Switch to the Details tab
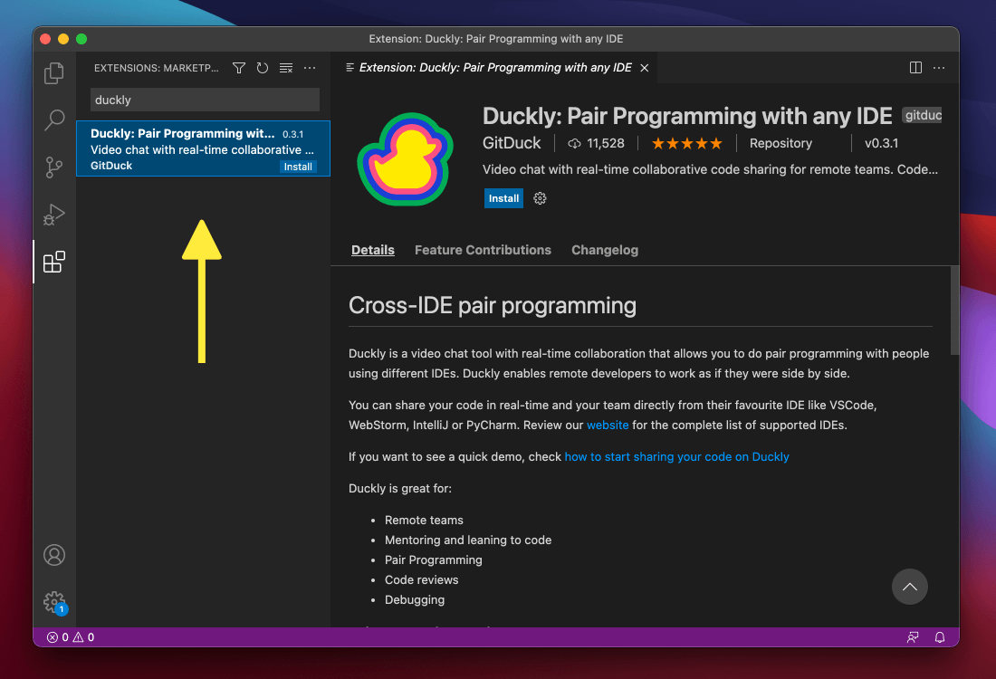 (373, 250)
